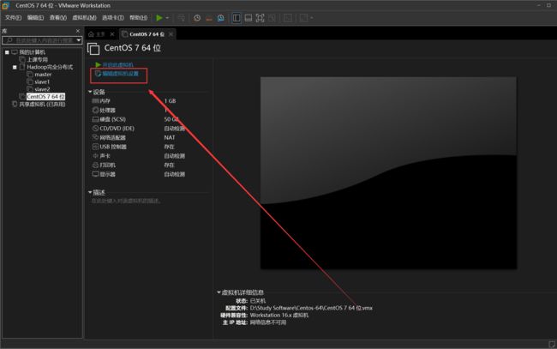557x349 pixels.
Task: Click the unity mode toolbar icon
Action: 272,18
